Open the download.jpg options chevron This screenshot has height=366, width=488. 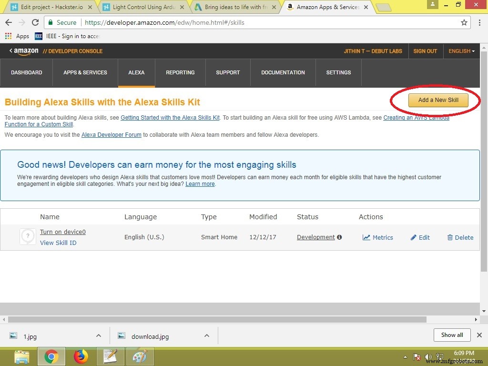(207, 335)
